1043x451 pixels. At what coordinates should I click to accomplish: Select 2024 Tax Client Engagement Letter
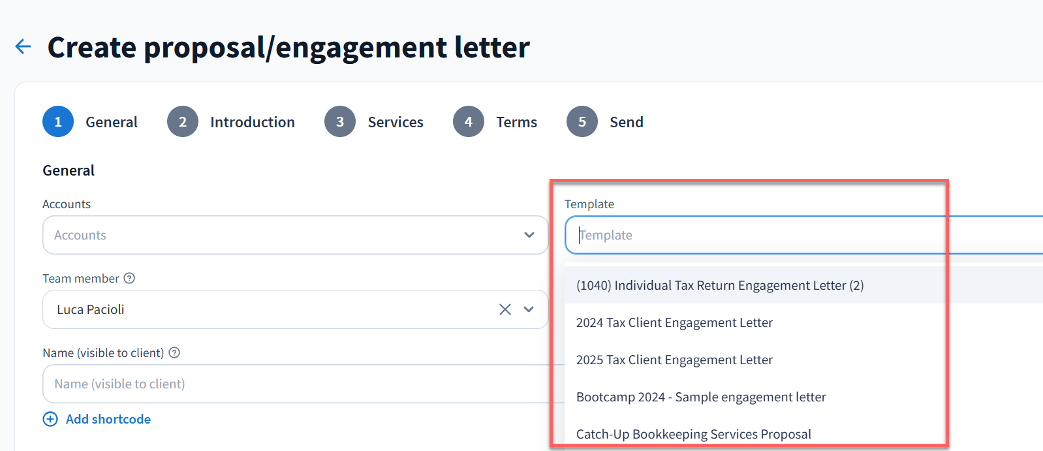click(x=674, y=322)
